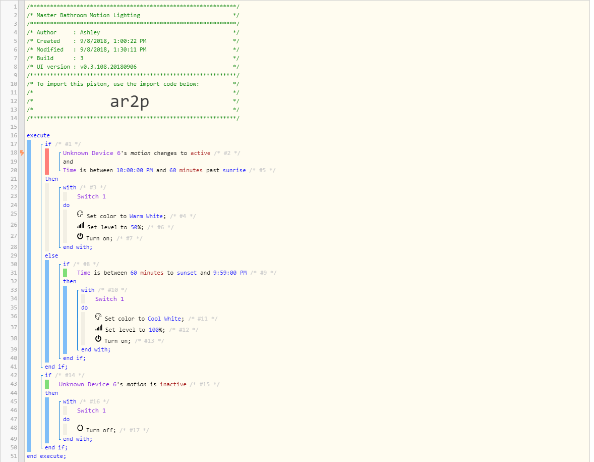This screenshot has height=462, width=594.
Task: Click the 'inactive' value in condition #15
Action: (173, 384)
